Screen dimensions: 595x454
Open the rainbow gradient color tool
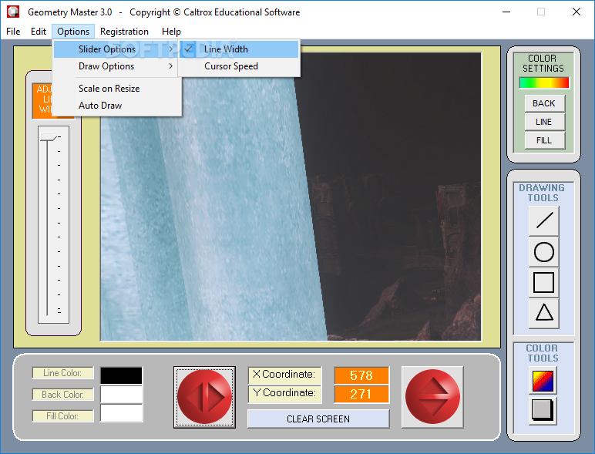(543, 381)
